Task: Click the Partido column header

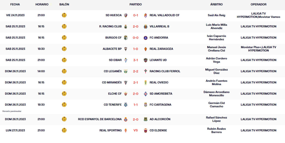Action: pyautogui.click(x=136, y=4)
